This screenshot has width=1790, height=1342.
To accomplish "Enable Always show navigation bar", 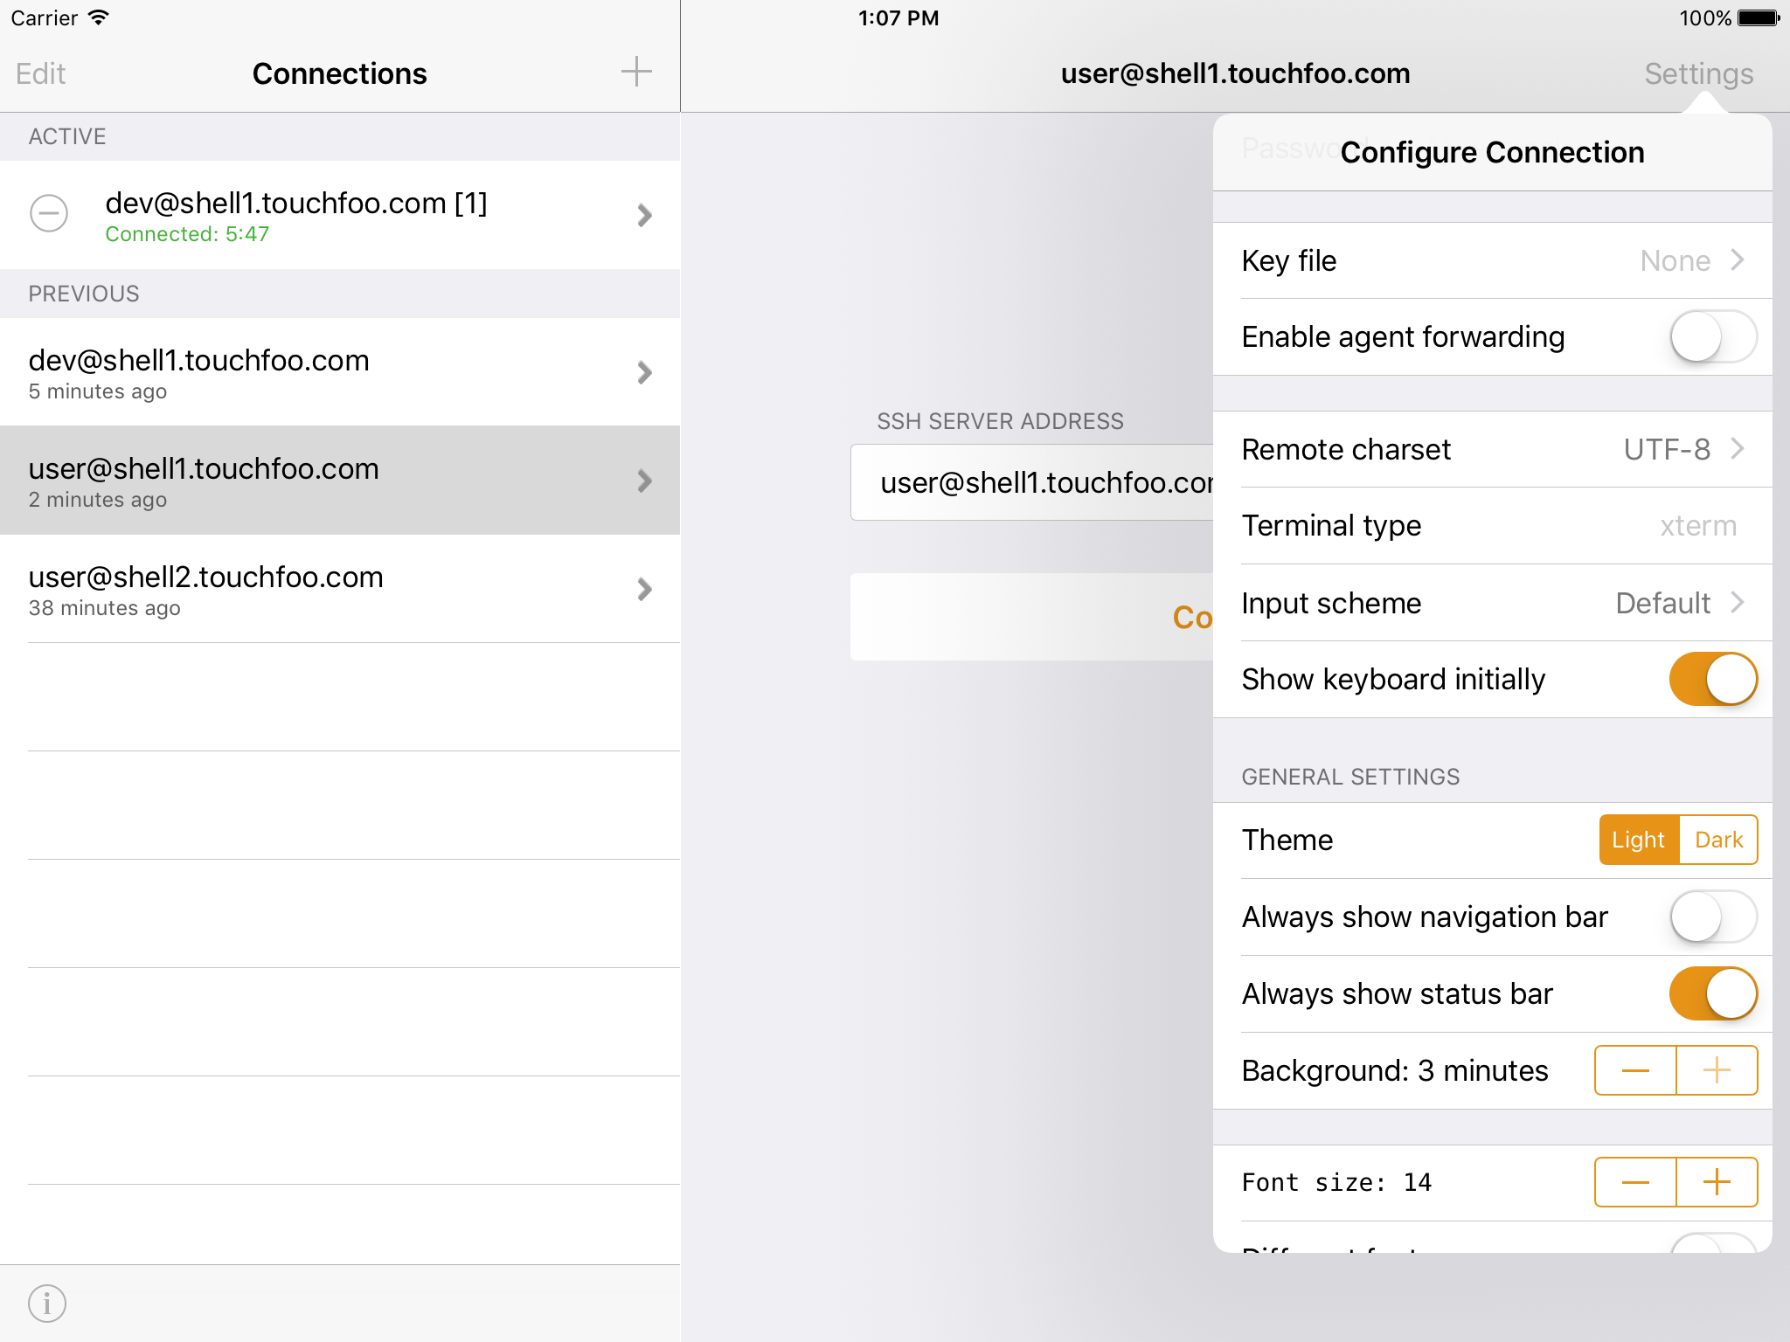I will click(1712, 917).
